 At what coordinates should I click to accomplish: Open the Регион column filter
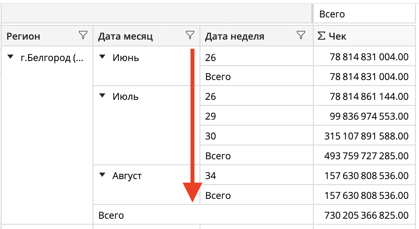point(83,36)
